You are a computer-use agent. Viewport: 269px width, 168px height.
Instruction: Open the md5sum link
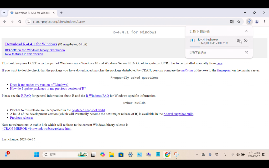tap(187, 70)
